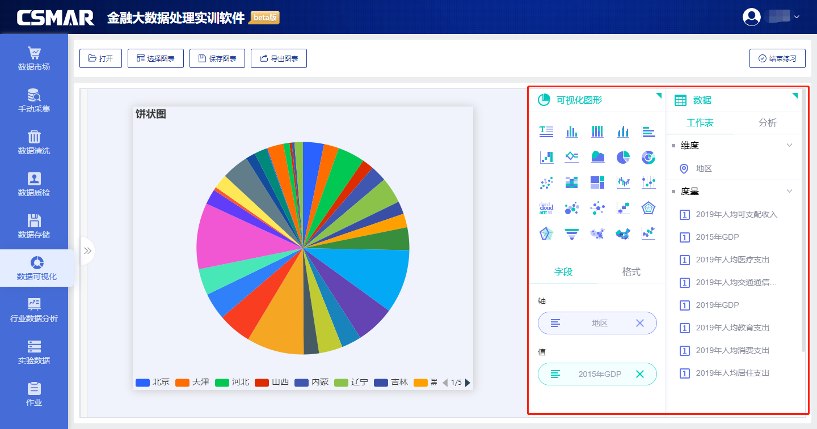The width and height of the screenshot is (817, 429).
Task: Toggle 北京 legend item in pie chart
Action: (152, 383)
